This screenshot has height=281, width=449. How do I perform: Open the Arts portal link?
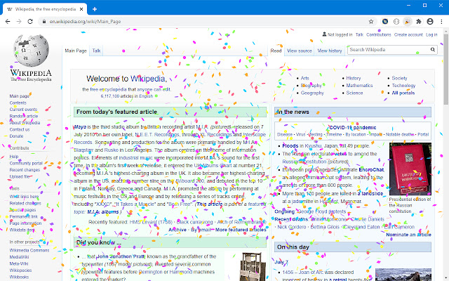point(304,78)
